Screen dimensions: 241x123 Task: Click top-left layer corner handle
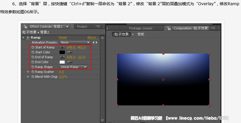pos(117,54)
